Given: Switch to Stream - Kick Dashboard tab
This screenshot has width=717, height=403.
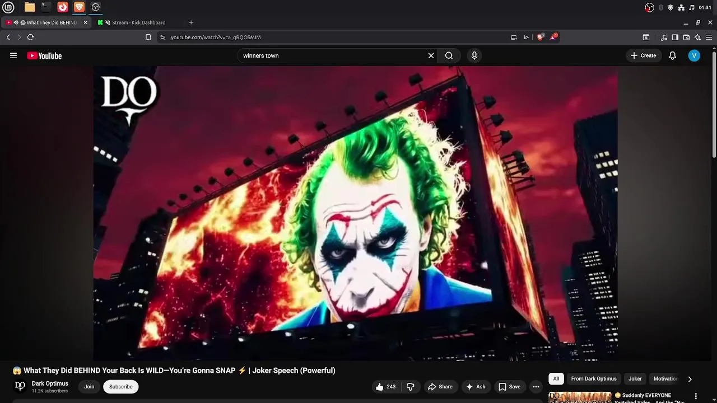Looking at the screenshot, I should pyautogui.click(x=138, y=22).
